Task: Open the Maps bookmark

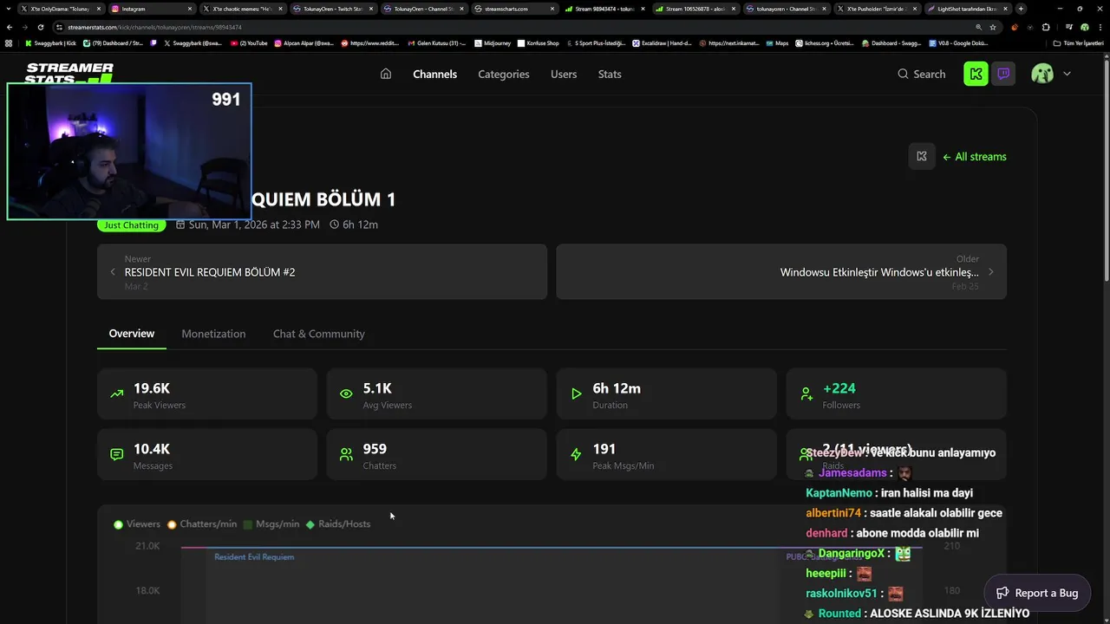Action: pos(777,42)
